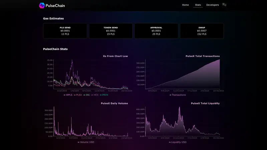Click the highest peak in Total Liquidity chart
This screenshot has width=267, height=150.
coord(179,107)
